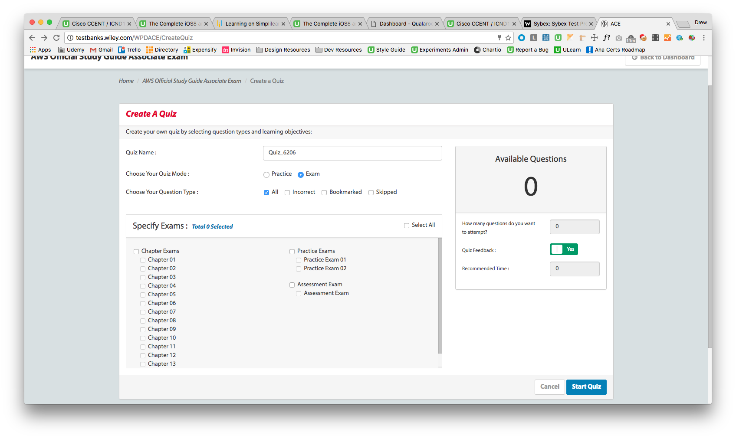Switch to Learning on Simplilearn tab

(251, 24)
